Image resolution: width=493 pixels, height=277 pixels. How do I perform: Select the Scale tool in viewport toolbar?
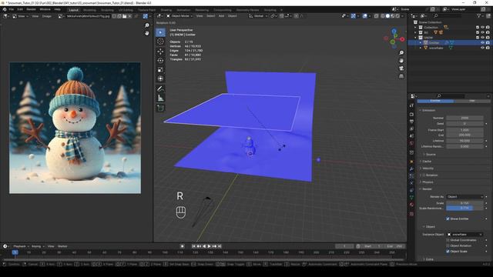pyautogui.click(x=160, y=70)
